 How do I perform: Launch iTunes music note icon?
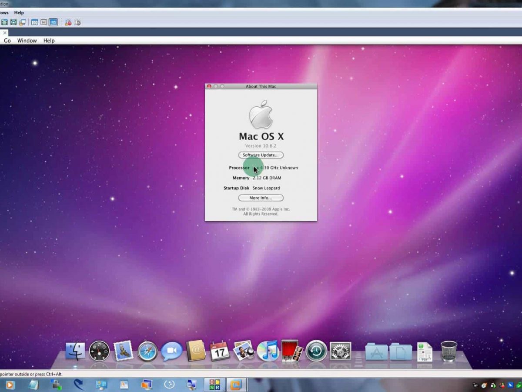pyautogui.click(x=268, y=351)
